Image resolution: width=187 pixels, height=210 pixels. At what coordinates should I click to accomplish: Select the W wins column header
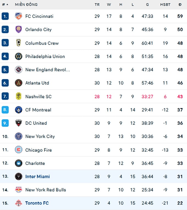(x=109, y=5)
